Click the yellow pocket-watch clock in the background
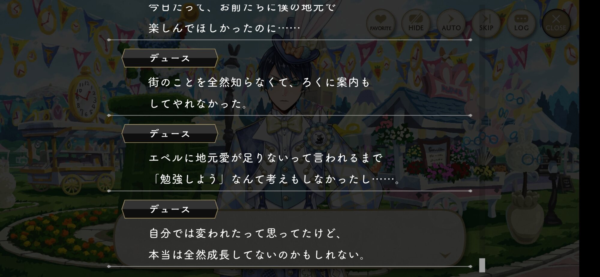 coord(85,96)
